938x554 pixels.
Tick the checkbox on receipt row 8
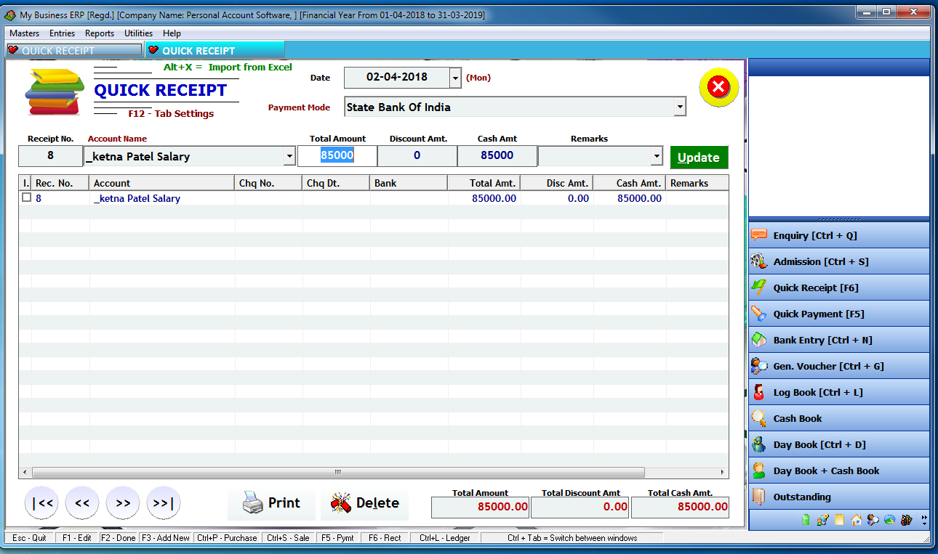coord(25,197)
